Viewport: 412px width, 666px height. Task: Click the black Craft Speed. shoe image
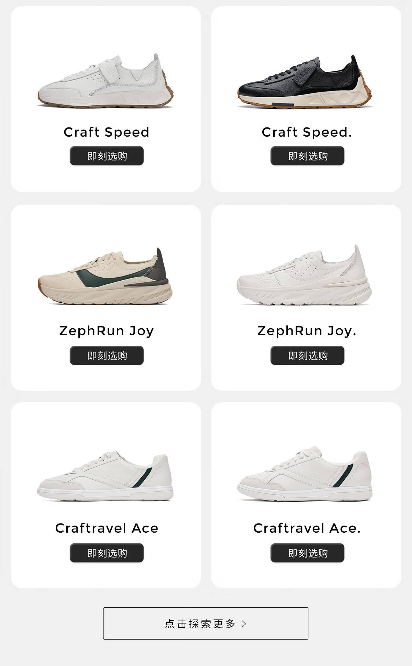[306, 81]
